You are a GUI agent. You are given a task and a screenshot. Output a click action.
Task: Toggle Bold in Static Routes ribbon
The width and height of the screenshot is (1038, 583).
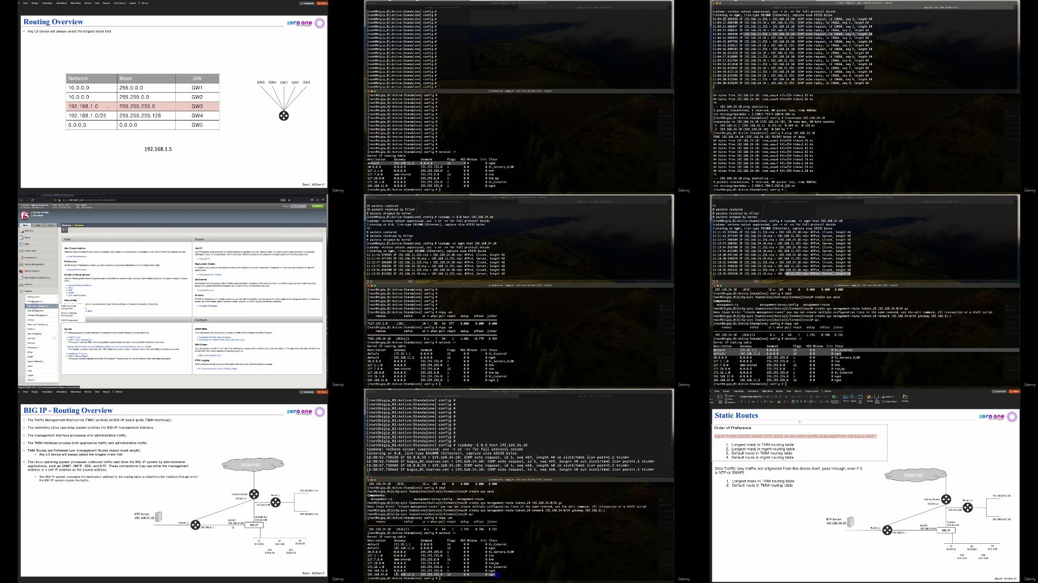tap(741, 401)
